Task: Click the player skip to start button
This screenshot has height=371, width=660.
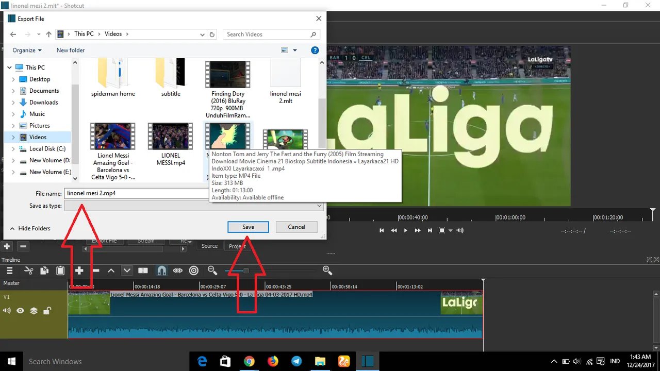Action: point(382,230)
